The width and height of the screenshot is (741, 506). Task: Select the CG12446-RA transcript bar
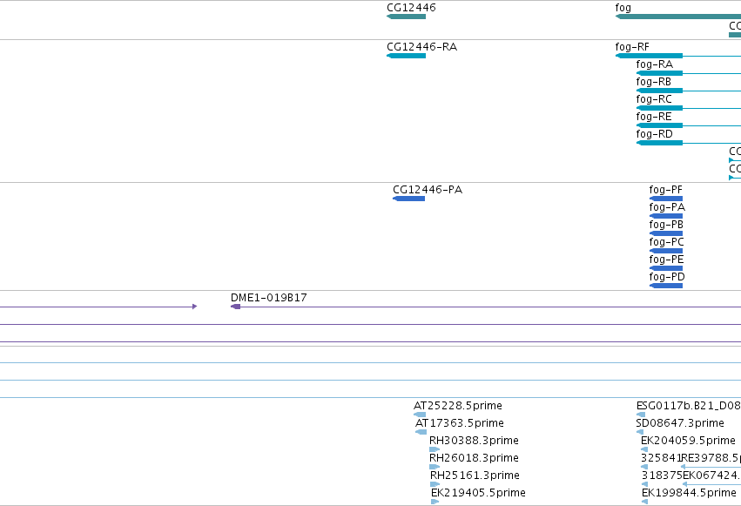point(406,56)
